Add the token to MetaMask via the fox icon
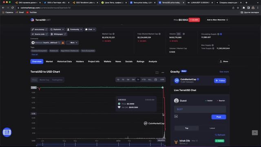Viewport: 261px width, 147px height. [63, 42]
